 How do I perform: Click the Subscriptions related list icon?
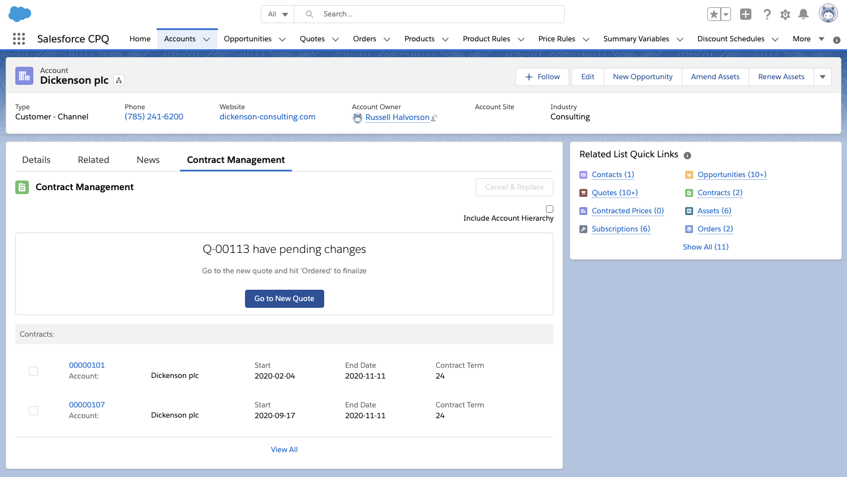[x=583, y=229]
